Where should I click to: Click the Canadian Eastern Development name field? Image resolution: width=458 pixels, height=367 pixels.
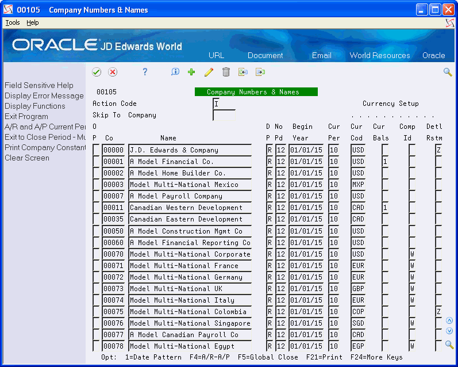(190, 219)
